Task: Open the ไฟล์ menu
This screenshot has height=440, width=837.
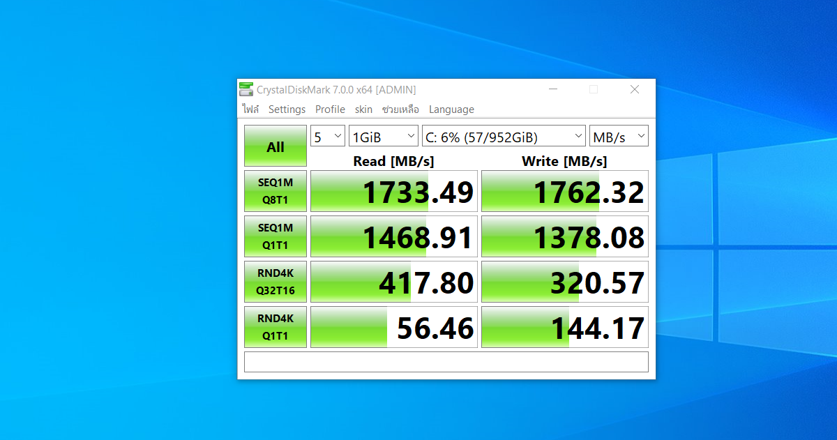Action: click(x=250, y=109)
